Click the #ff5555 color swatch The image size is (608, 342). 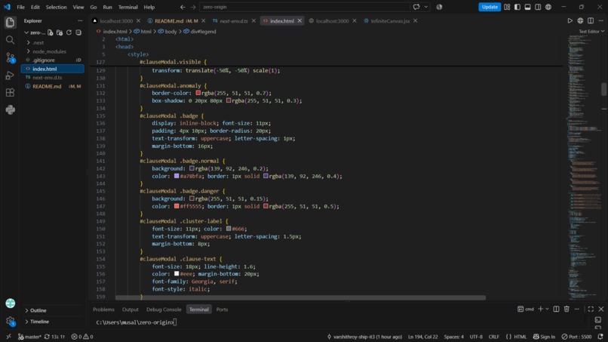[x=177, y=206]
